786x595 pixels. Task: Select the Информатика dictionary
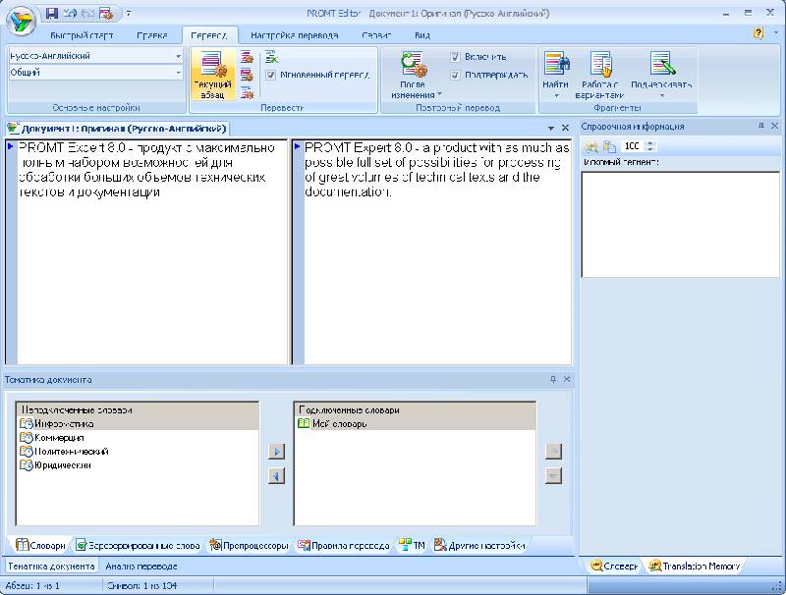click(138, 424)
